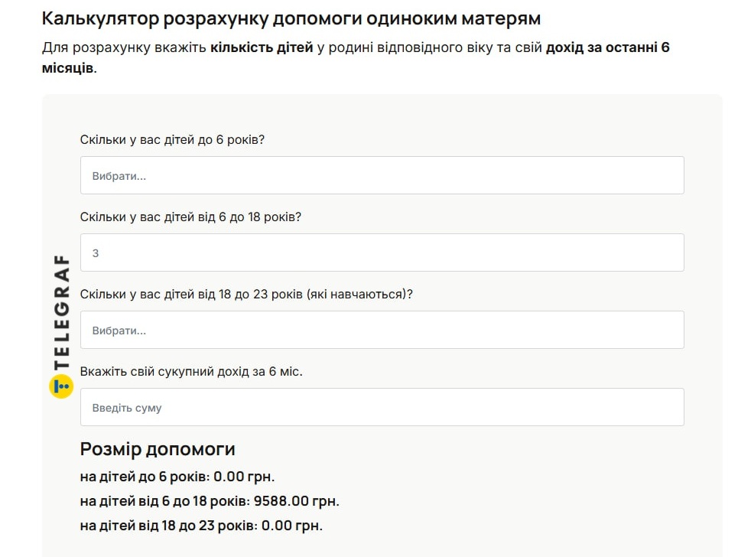Click the yellow Telegraf logo icon

click(60, 386)
